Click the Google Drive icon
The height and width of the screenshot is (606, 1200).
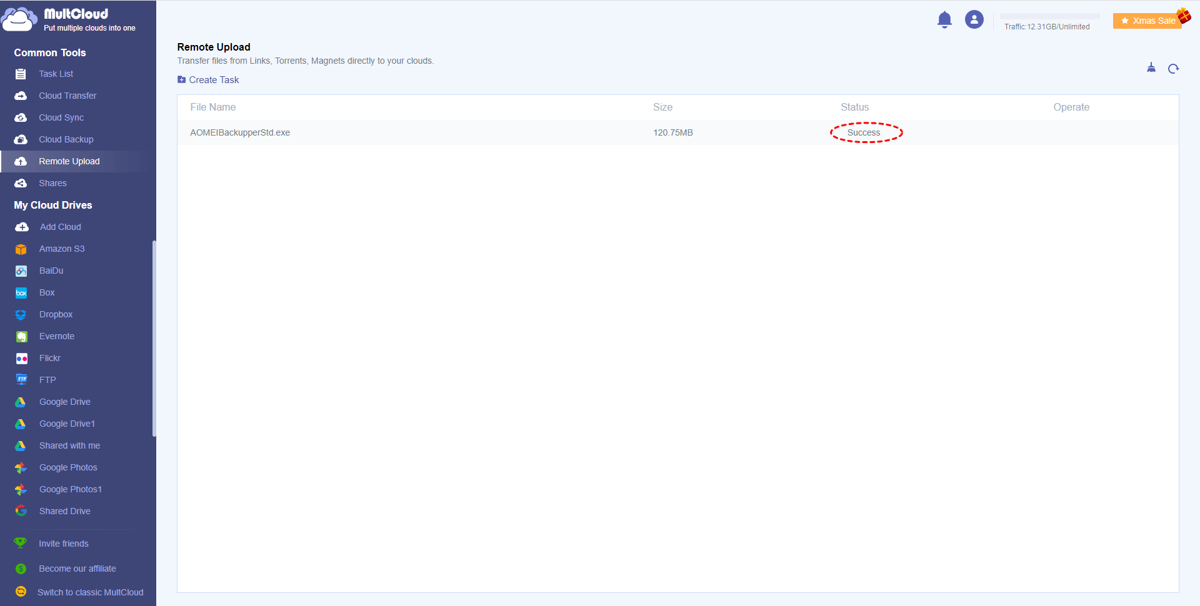[21, 402]
